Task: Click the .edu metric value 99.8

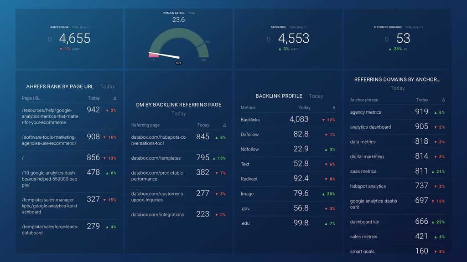Action: 301,222
